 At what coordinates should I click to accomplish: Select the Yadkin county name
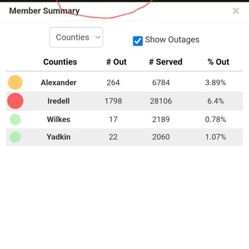58,137
